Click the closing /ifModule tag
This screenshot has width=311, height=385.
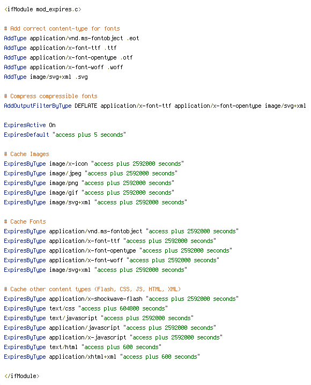[22, 376]
